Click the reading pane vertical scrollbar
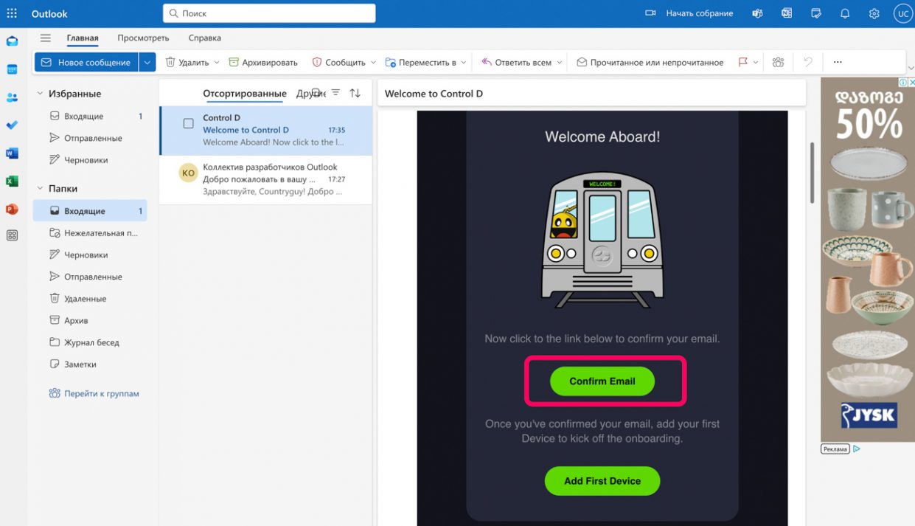The image size is (915, 526). 812,173
